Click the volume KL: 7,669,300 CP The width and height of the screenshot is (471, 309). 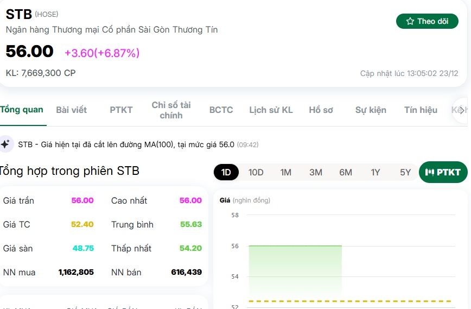41,73
